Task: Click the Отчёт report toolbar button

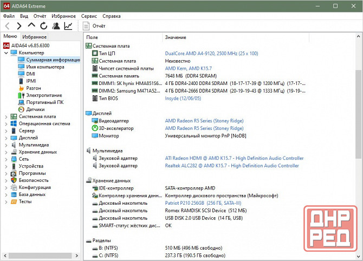Action: click(x=94, y=26)
